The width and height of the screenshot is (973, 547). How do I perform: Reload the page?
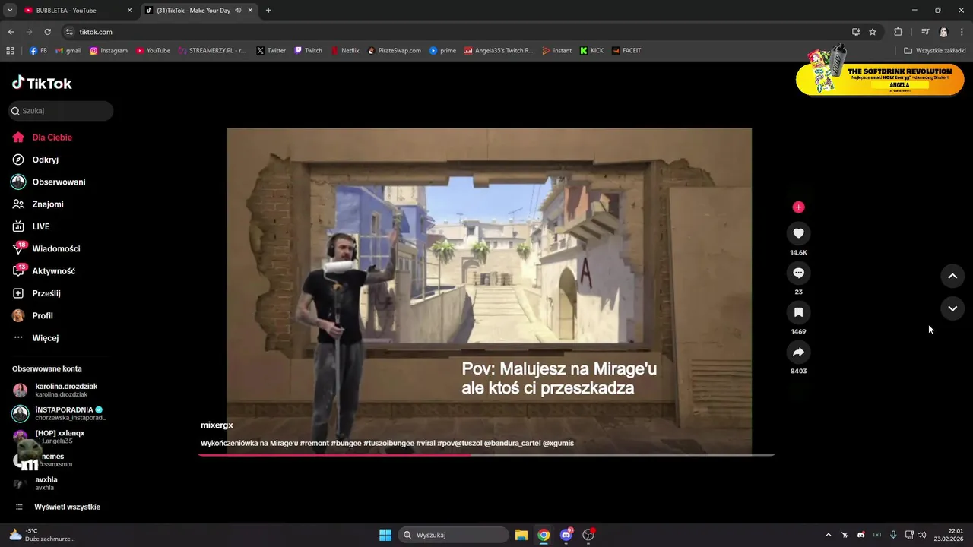(47, 32)
